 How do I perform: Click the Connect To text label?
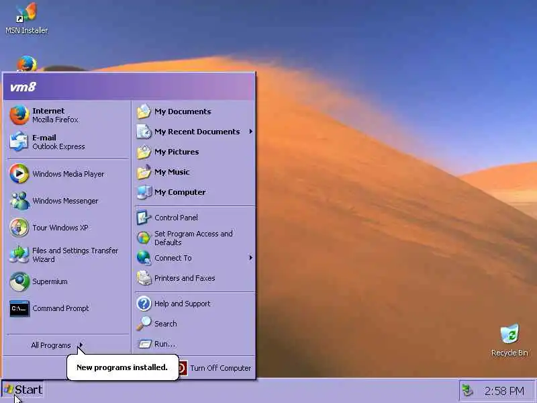[x=173, y=258]
